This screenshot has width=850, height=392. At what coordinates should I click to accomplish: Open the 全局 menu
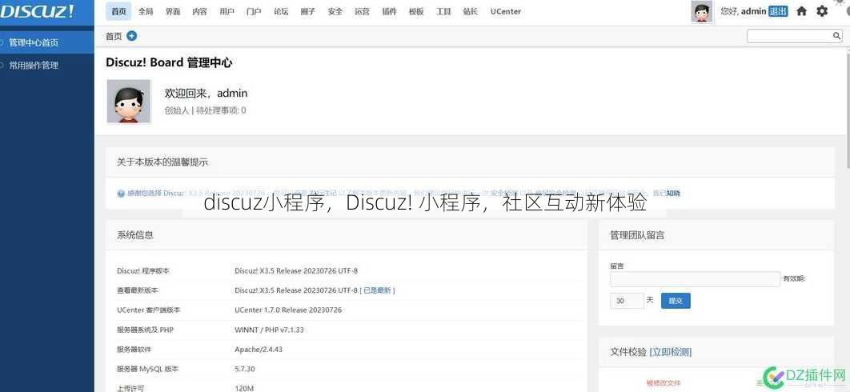(146, 11)
